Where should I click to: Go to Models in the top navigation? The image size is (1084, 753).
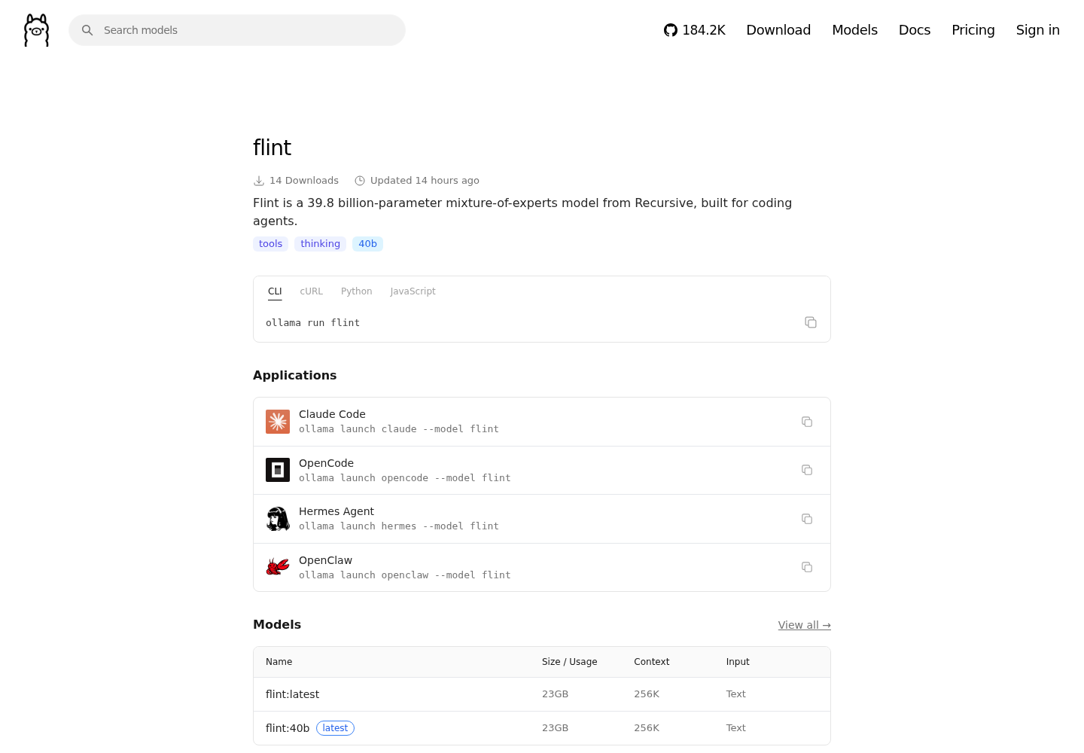click(854, 30)
